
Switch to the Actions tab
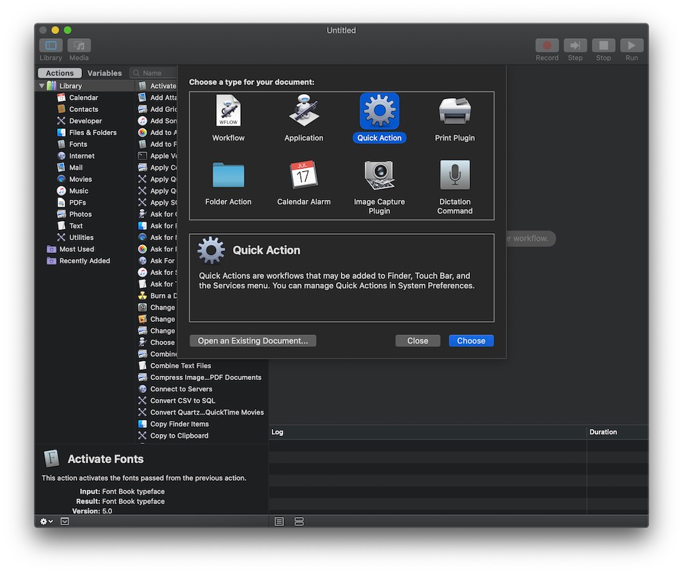click(60, 73)
